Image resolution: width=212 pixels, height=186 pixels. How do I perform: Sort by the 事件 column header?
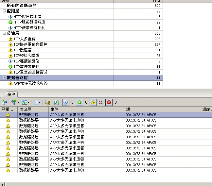point(86,109)
